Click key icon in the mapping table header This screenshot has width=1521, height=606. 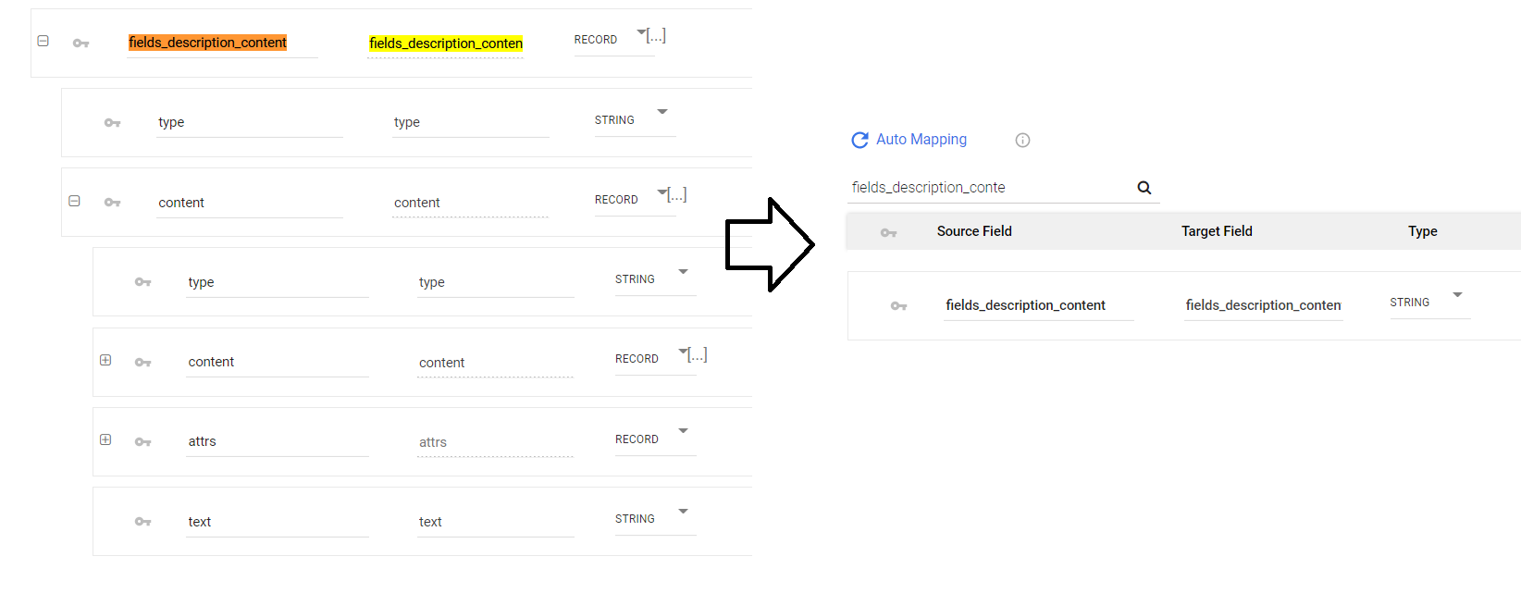(888, 232)
